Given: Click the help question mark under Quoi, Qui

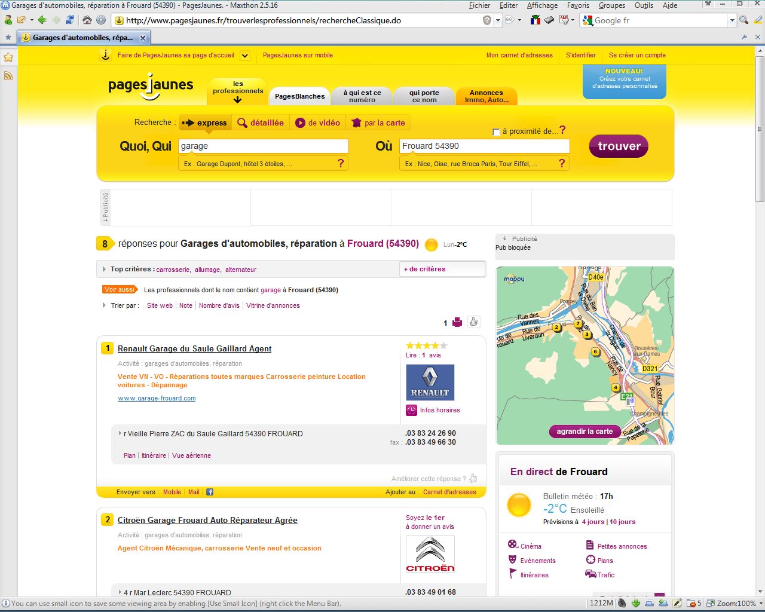Looking at the screenshot, I should tap(341, 163).
